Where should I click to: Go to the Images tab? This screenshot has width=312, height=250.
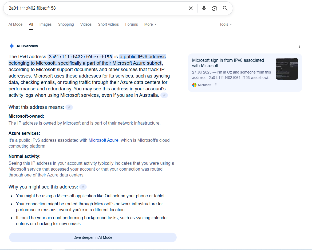45,24
